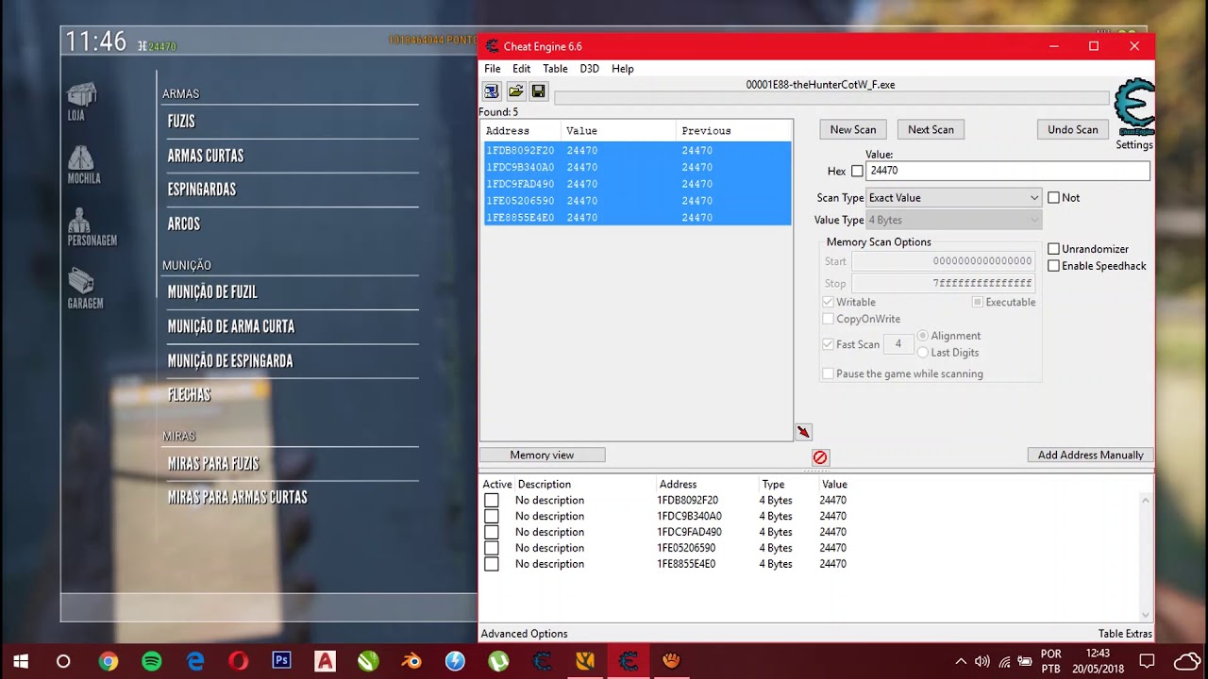Click the open file folder toolbar icon
This screenshot has width=1208, height=679.
[515, 91]
